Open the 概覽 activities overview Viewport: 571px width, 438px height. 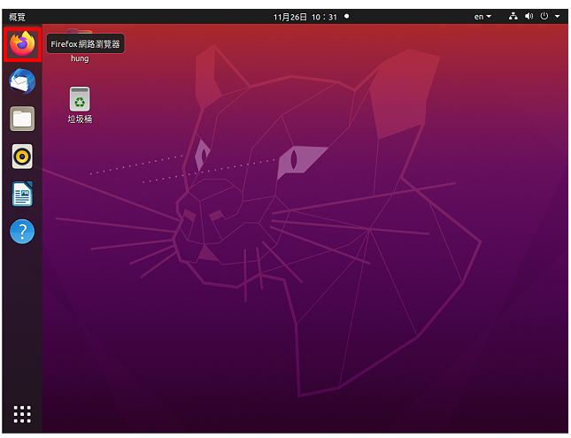17,17
